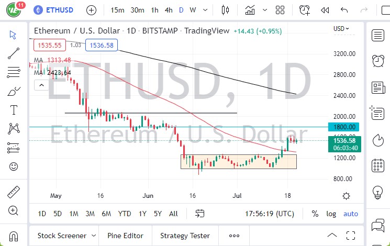The width and height of the screenshot is (390, 246).
Task: Set date range to 1Y
Action: point(142,214)
